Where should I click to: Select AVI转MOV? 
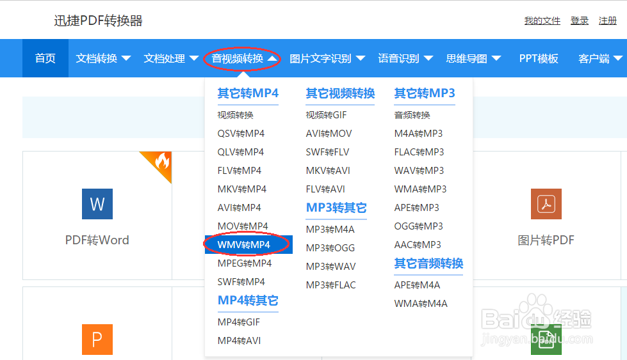tap(329, 134)
